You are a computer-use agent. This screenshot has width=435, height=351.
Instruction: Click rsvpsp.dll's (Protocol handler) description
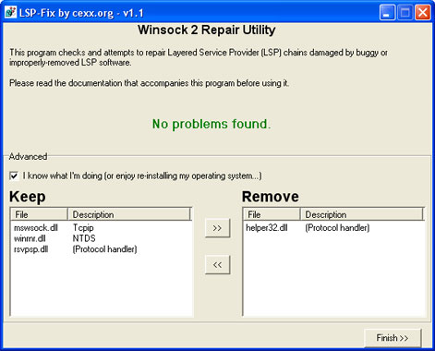[104, 248]
